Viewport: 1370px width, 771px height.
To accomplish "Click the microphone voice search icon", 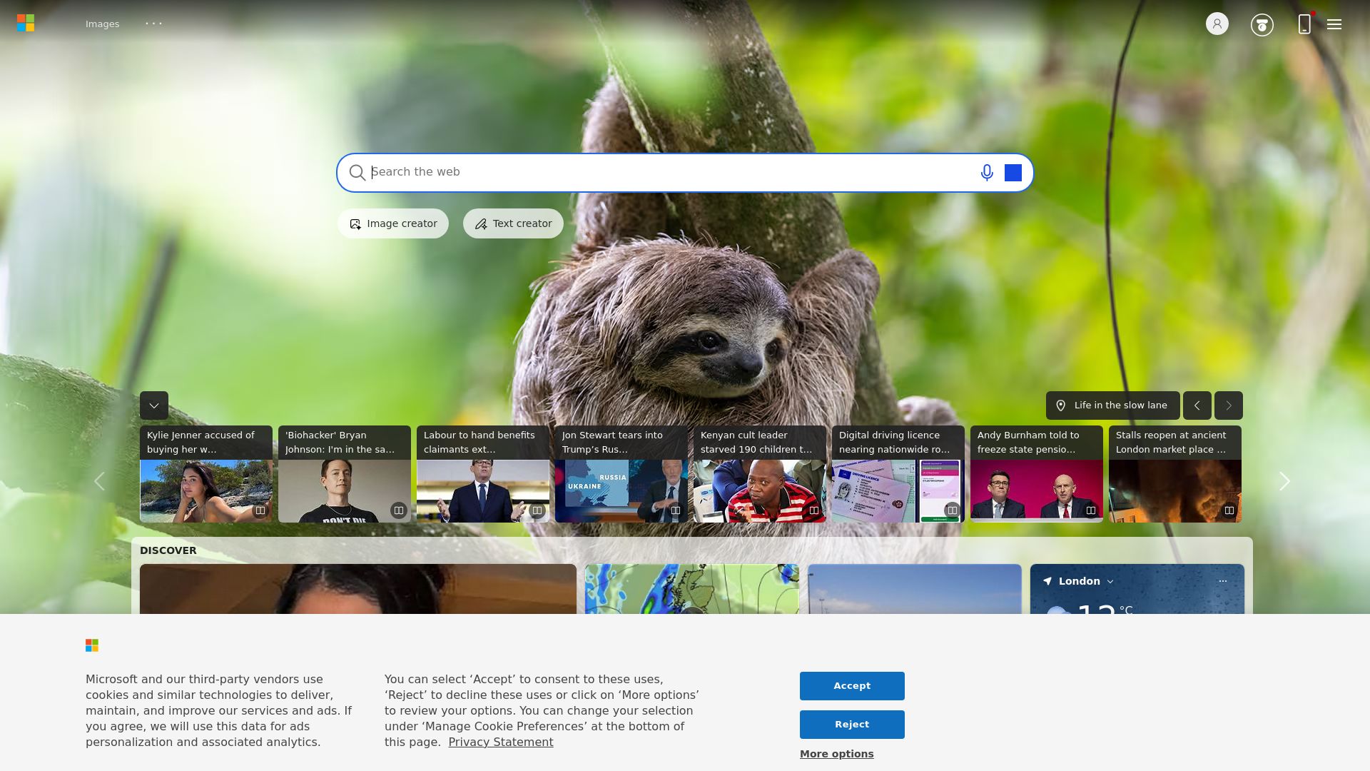I will point(987,173).
